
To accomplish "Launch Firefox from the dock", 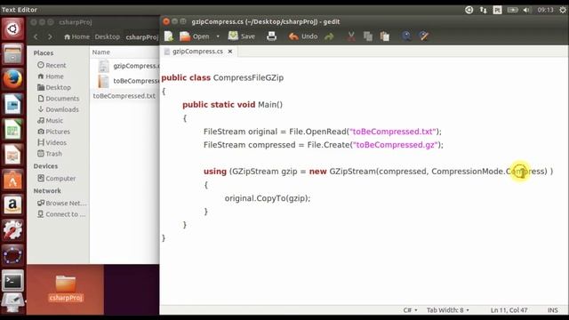I will (x=12, y=79).
